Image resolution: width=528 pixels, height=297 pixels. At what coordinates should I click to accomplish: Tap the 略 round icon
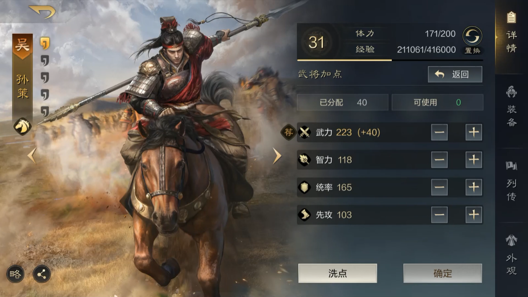pyautogui.click(x=15, y=274)
